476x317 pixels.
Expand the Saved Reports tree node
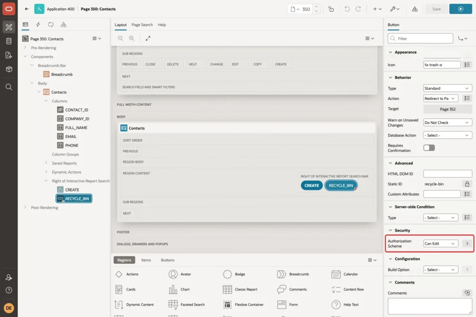pyautogui.click(x=46, y=163)
